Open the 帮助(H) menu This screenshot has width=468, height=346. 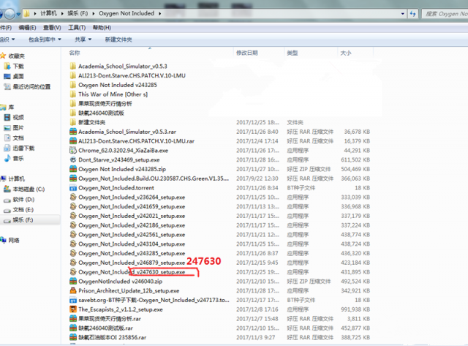[102, 28]
